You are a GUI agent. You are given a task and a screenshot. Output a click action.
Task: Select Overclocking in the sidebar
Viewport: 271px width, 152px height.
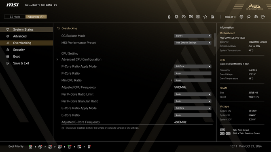click(26, 43)
